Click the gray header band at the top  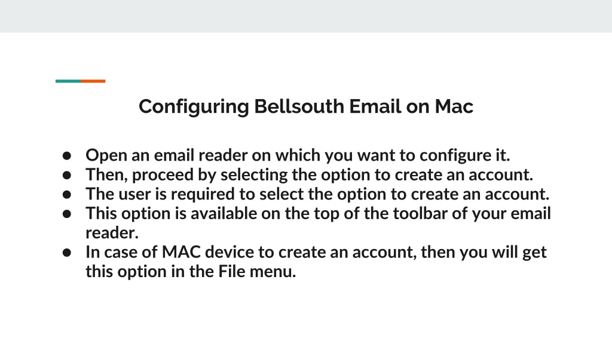click(306, 16)
